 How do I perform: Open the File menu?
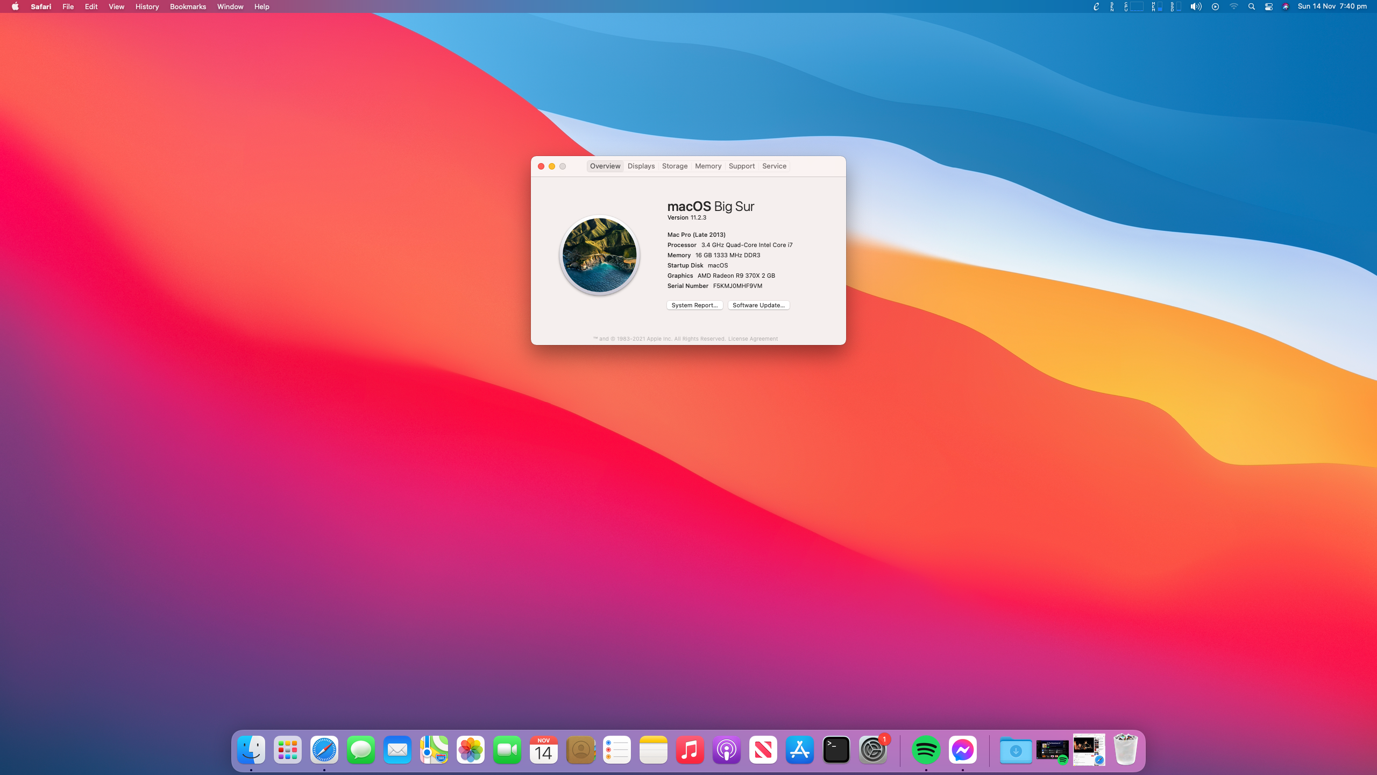pyautogui.click(x=68, y=6)
